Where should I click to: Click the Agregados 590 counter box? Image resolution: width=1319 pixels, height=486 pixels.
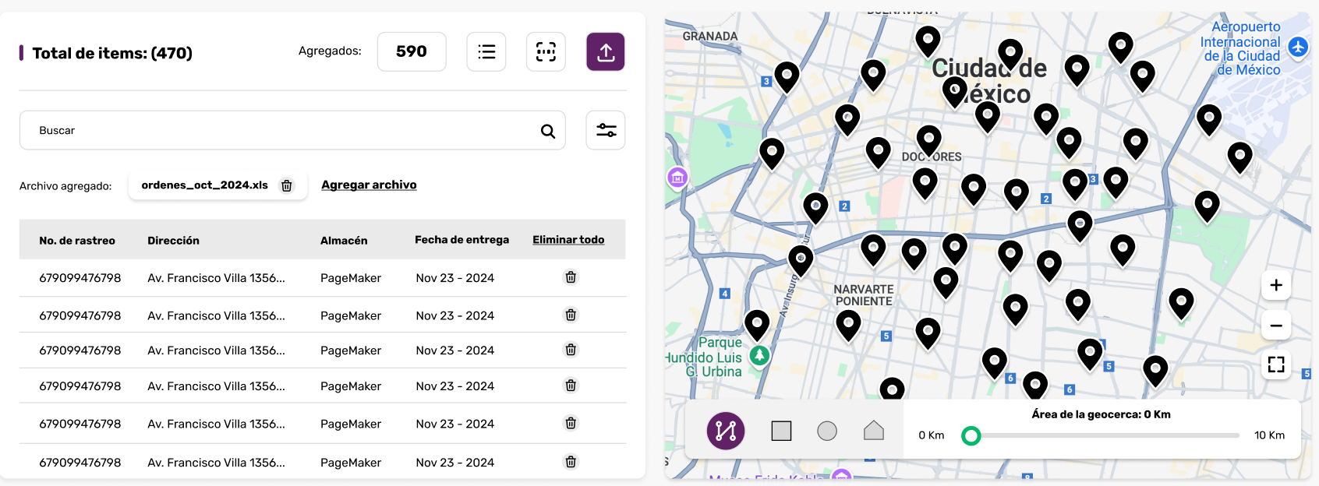[412, 51]
